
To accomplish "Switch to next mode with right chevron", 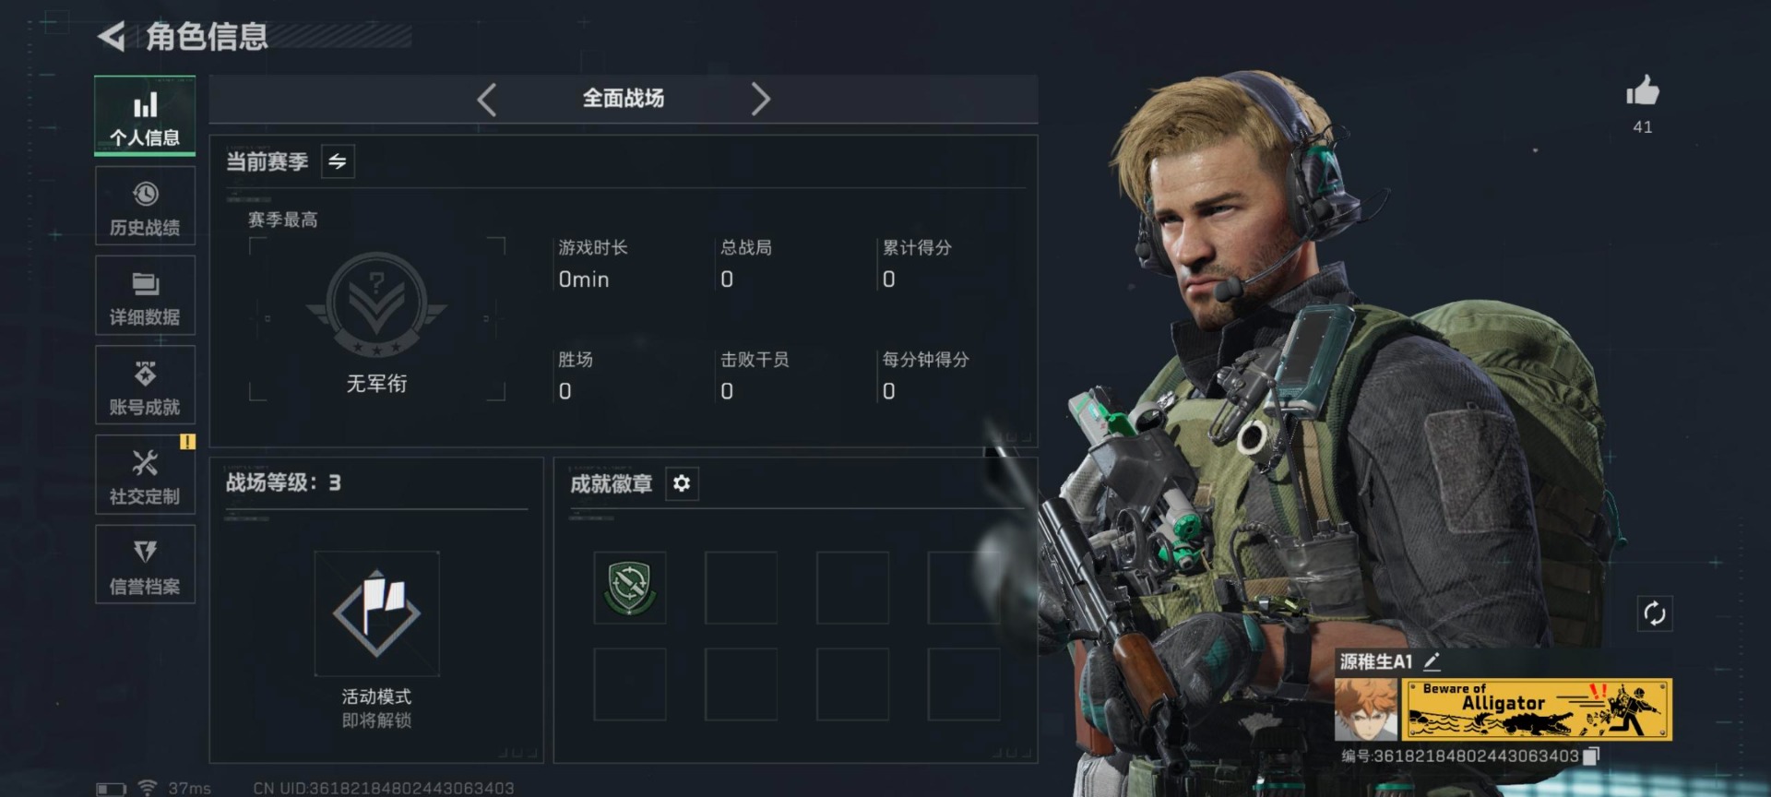I will pos(760,99).
